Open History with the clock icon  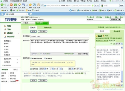[x=34, y=5]
